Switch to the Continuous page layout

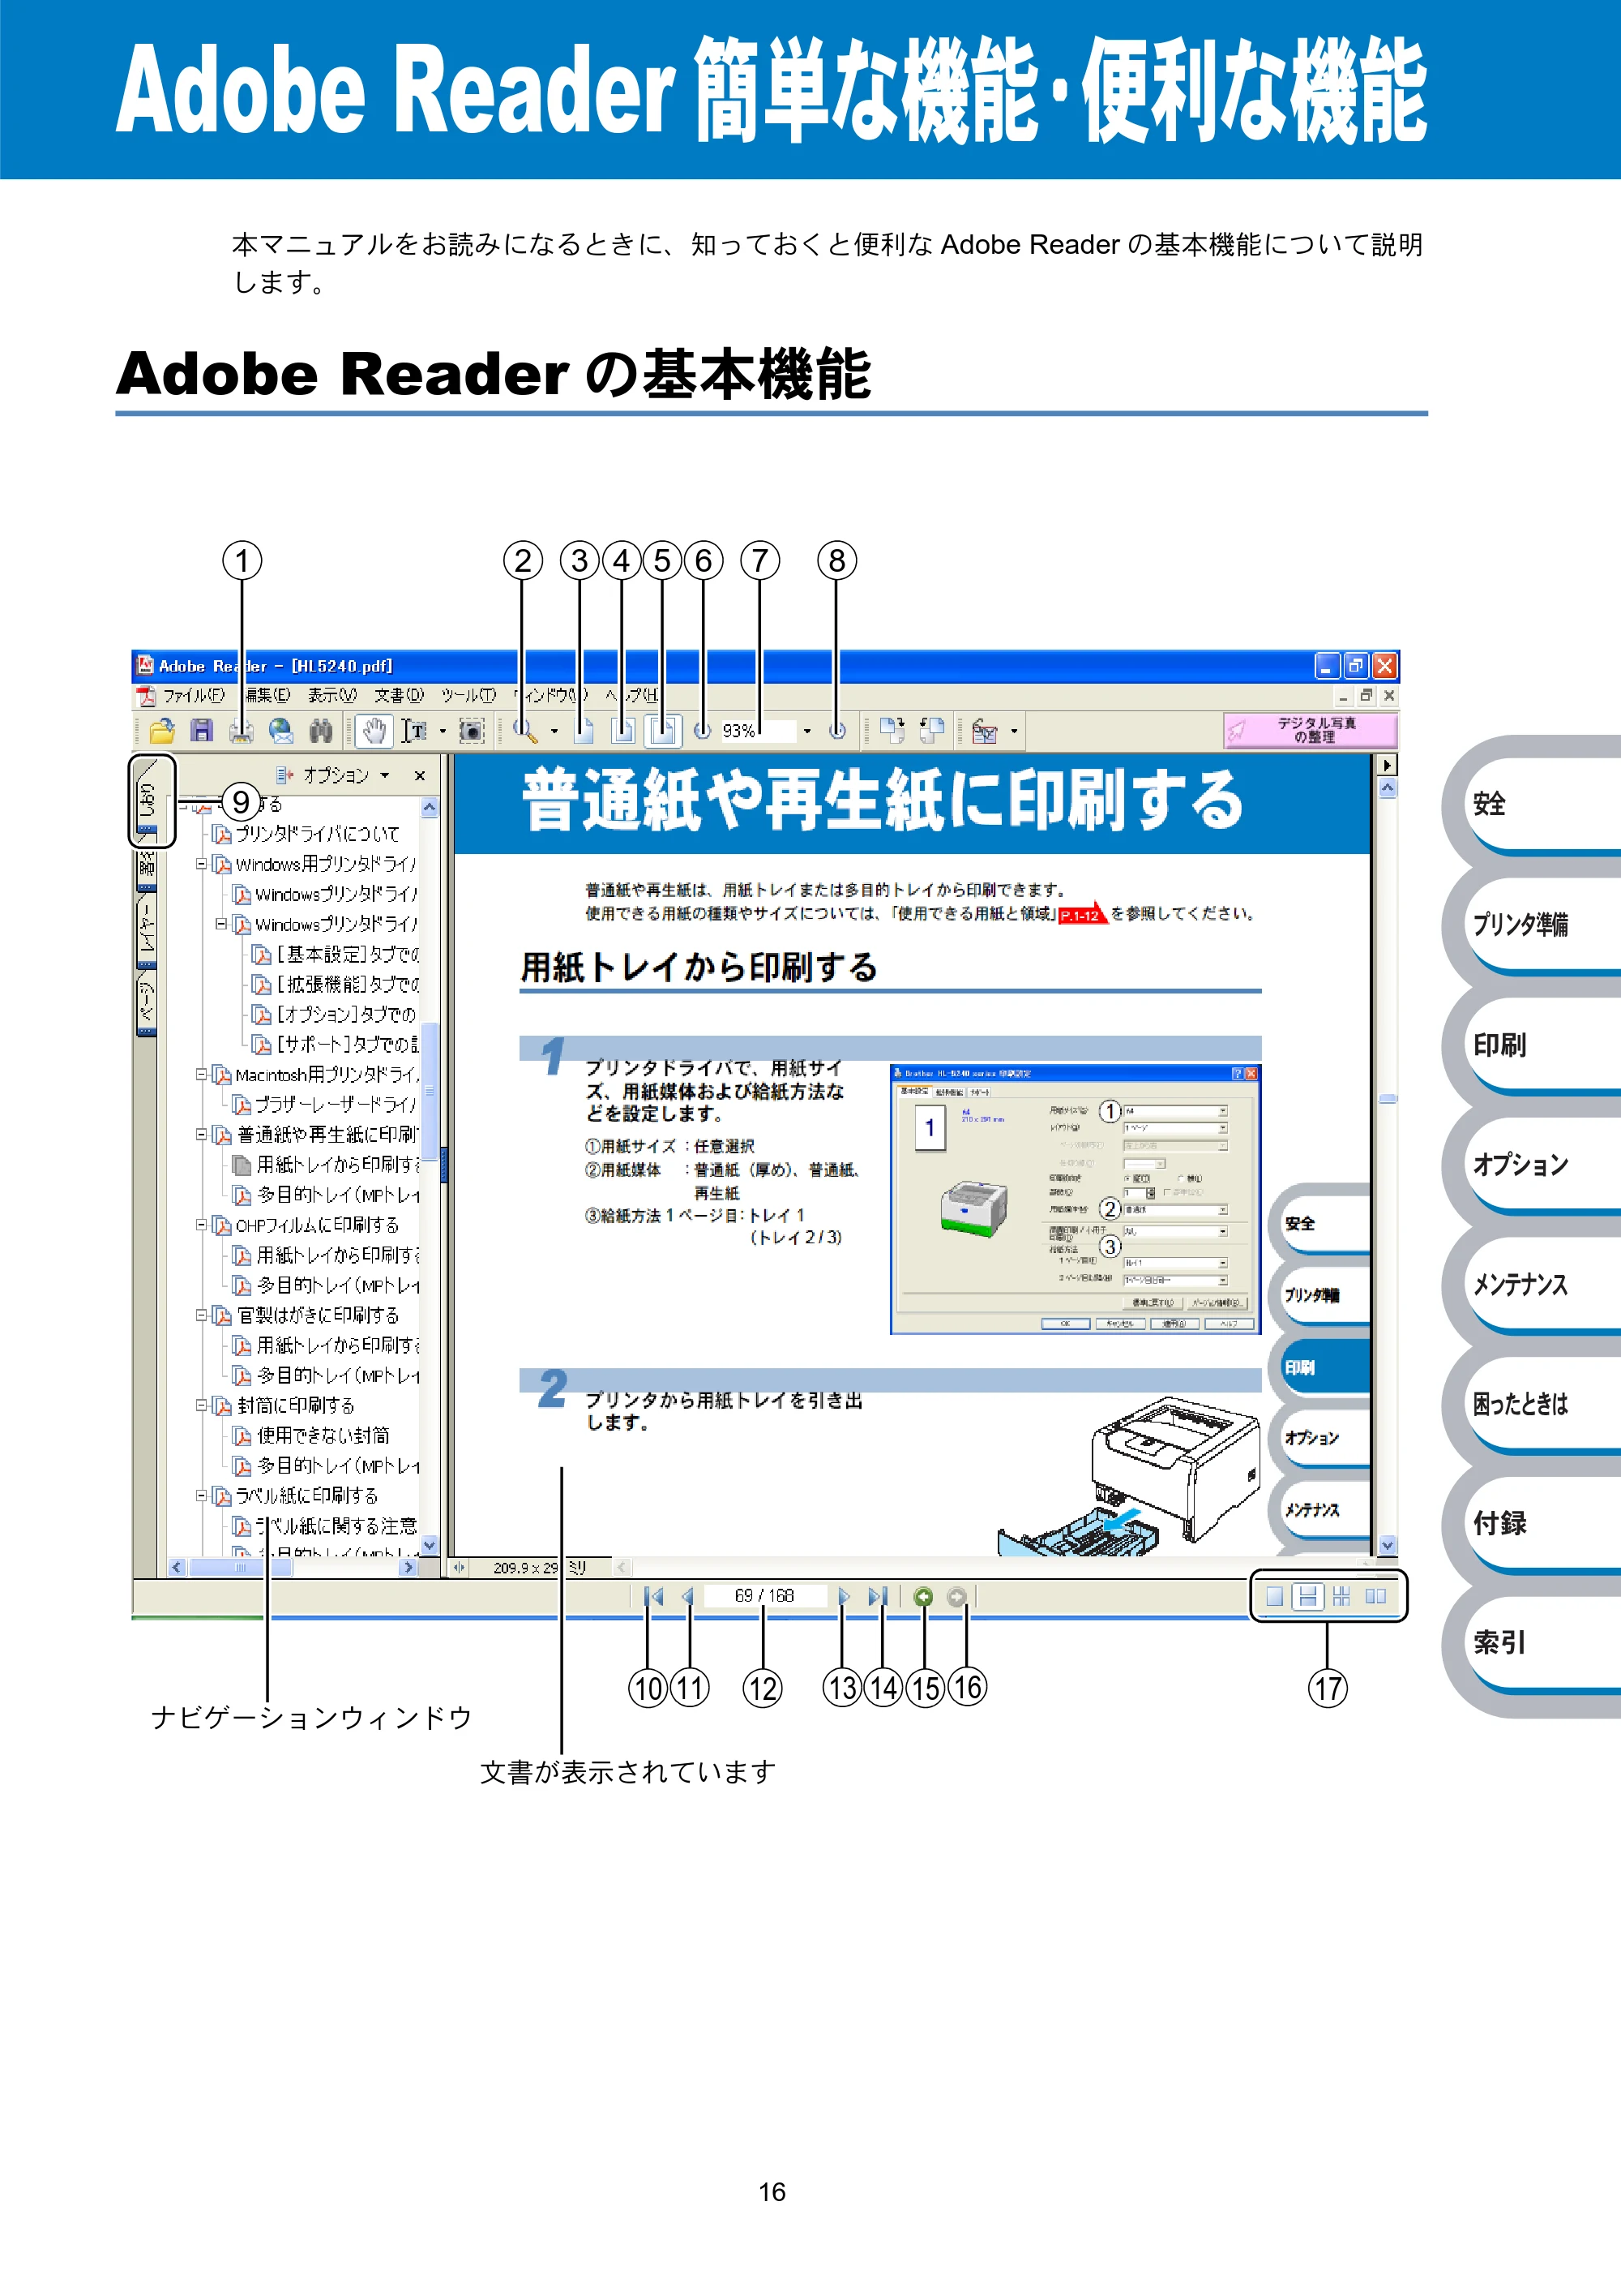(x=1307, y=1596)
